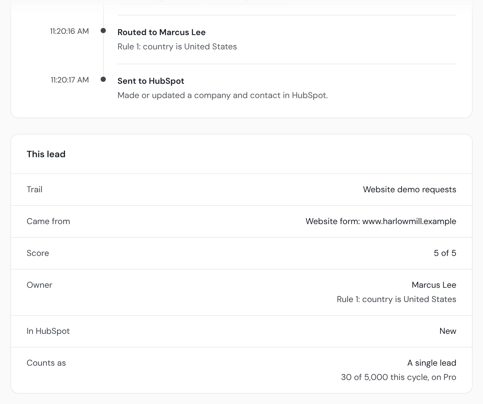Click the 'Website demo requests' value
Screen dimensions: 483x404
coord(409,189)
